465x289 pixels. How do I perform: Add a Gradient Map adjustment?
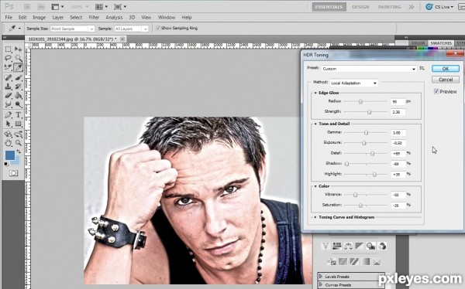(x=366, y=261)
